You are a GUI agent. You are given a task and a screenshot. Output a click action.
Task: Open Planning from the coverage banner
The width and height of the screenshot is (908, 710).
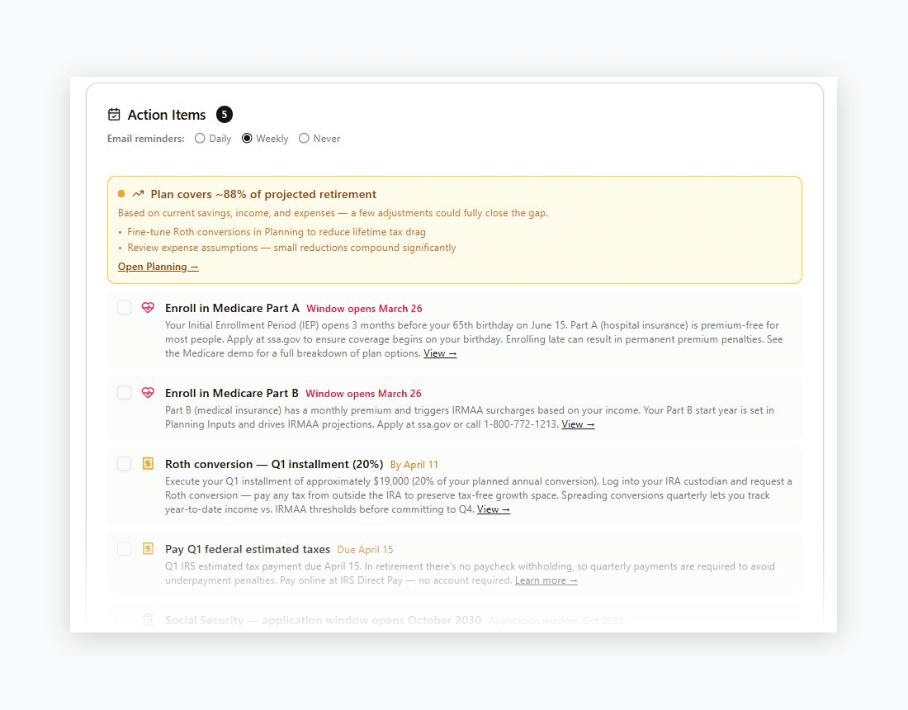(158, 266)
